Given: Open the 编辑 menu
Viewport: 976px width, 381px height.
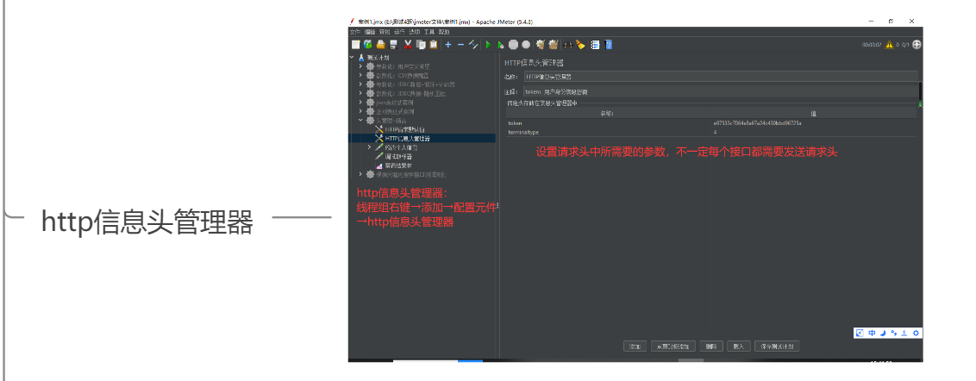Looking at the screenshot, I should [370, 33].
